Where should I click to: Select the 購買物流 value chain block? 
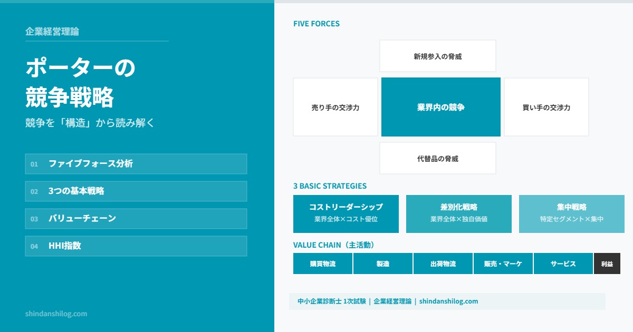pos(322,263)
